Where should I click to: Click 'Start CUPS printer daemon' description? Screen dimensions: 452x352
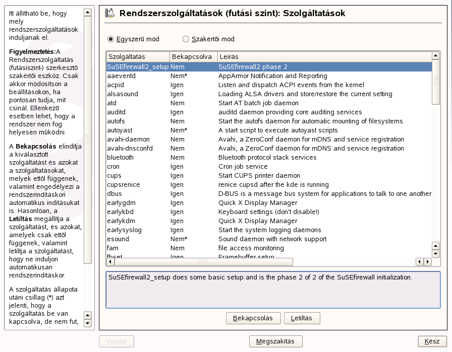(259, 176)
